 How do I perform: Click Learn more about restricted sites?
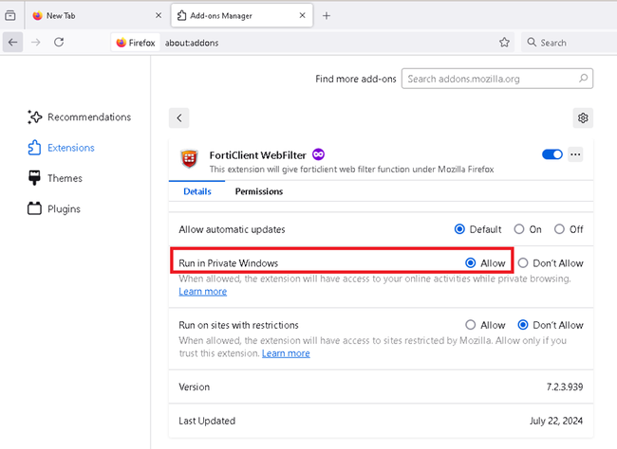(x=286, y=353)
